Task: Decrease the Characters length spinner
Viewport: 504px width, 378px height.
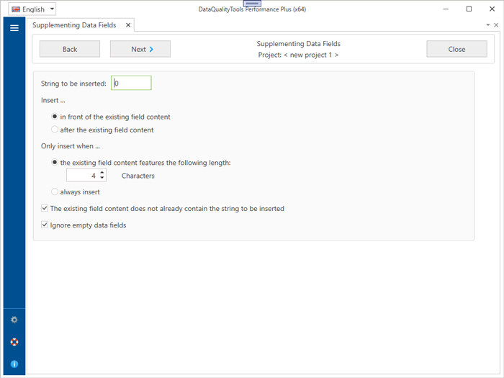Action: click(x=102, y=178)
